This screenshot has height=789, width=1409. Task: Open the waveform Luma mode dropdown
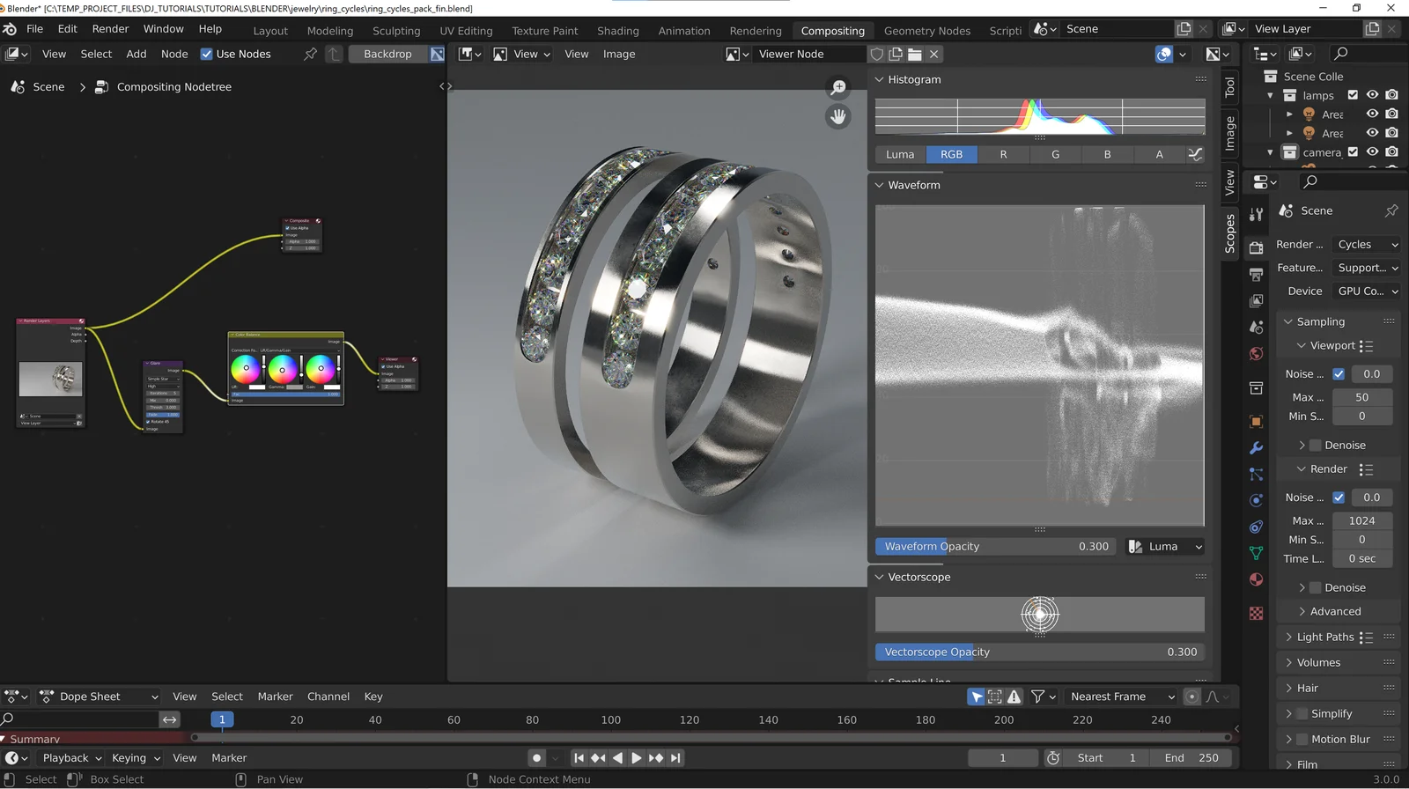pos(1165,547)
